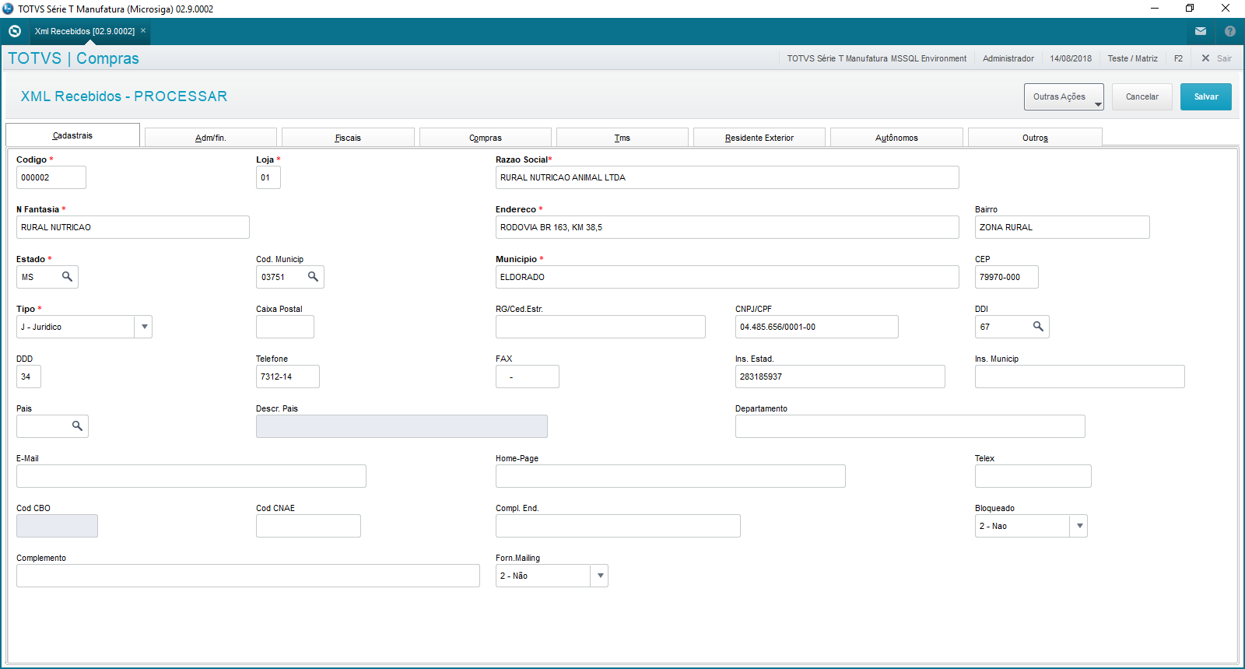
Task: Expand the Forn.Mailing dropdown
Action: click(599, 576)
